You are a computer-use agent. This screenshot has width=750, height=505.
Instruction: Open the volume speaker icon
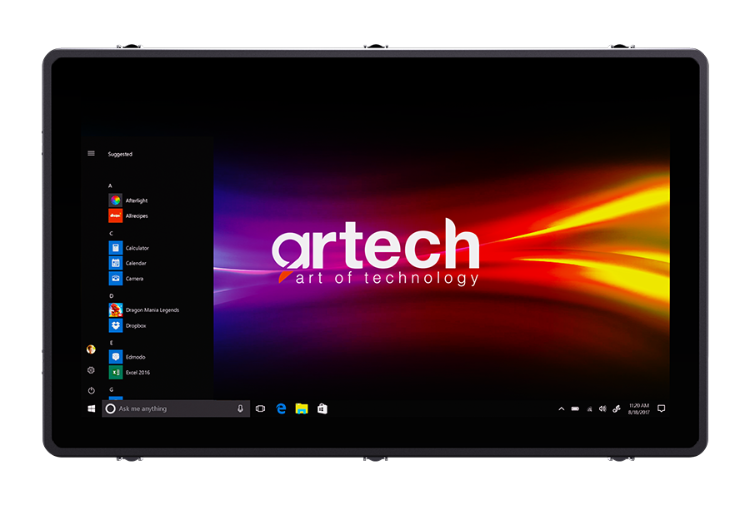pyautogui.click(x=602, y=408)
